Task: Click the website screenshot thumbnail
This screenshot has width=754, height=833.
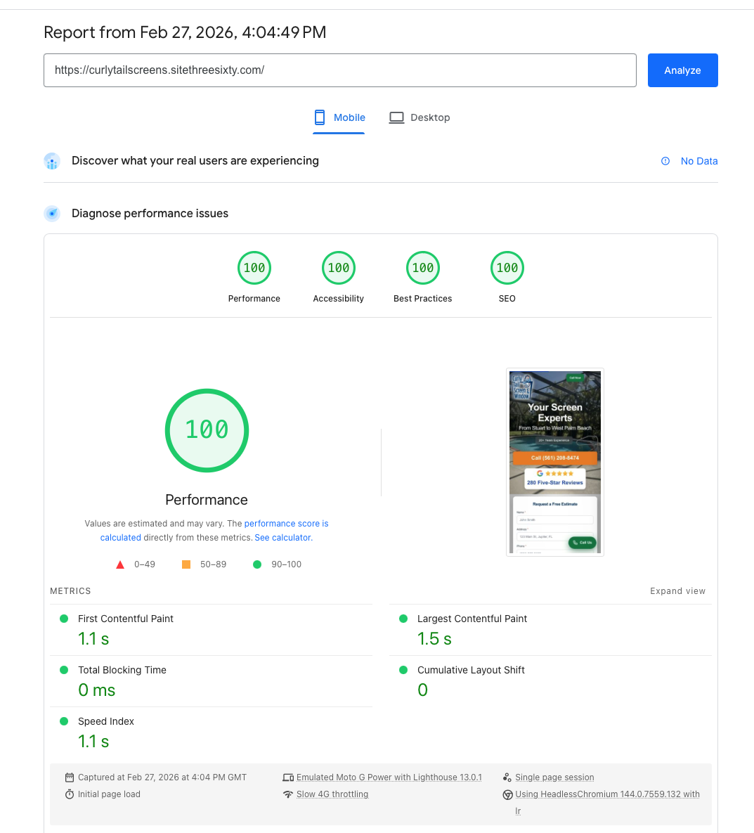Action: (554, 462)
